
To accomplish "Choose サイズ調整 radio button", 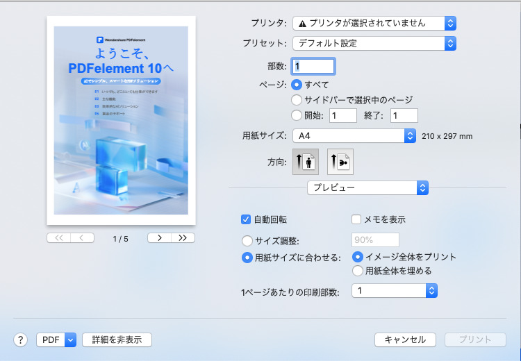I will coord(247,241).
